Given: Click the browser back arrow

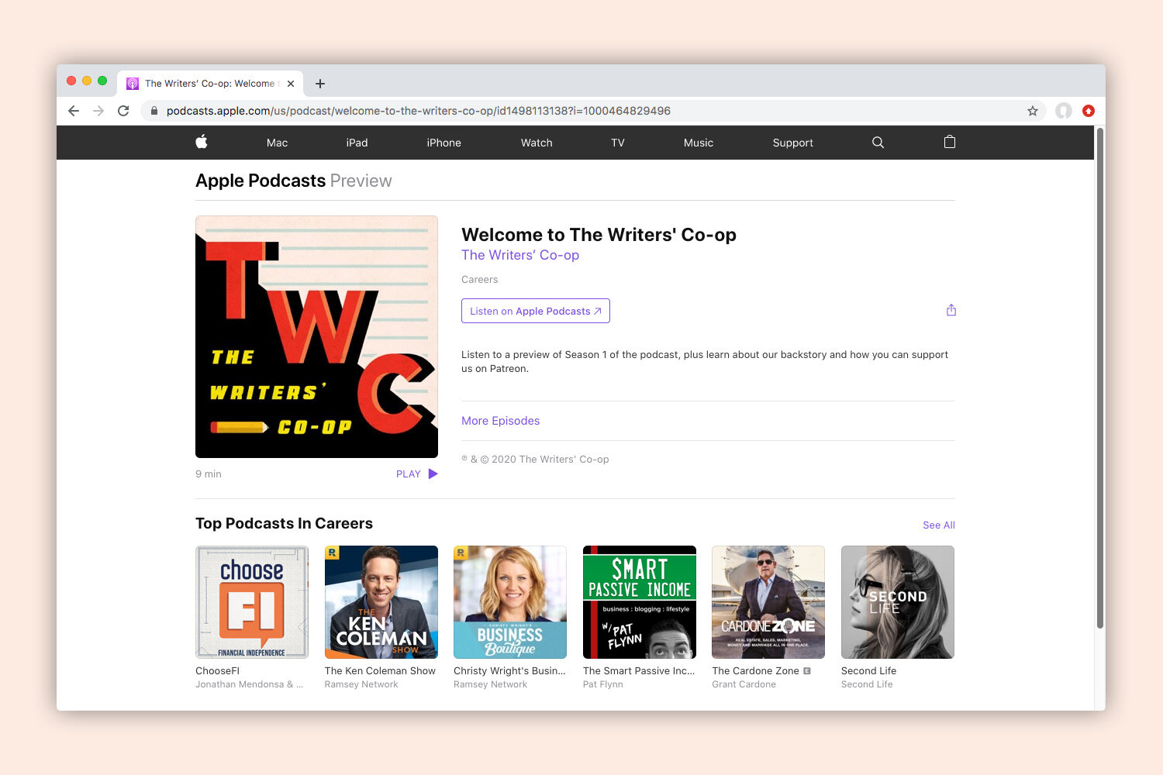Looking at the screenshot, I should coord(74,111).
